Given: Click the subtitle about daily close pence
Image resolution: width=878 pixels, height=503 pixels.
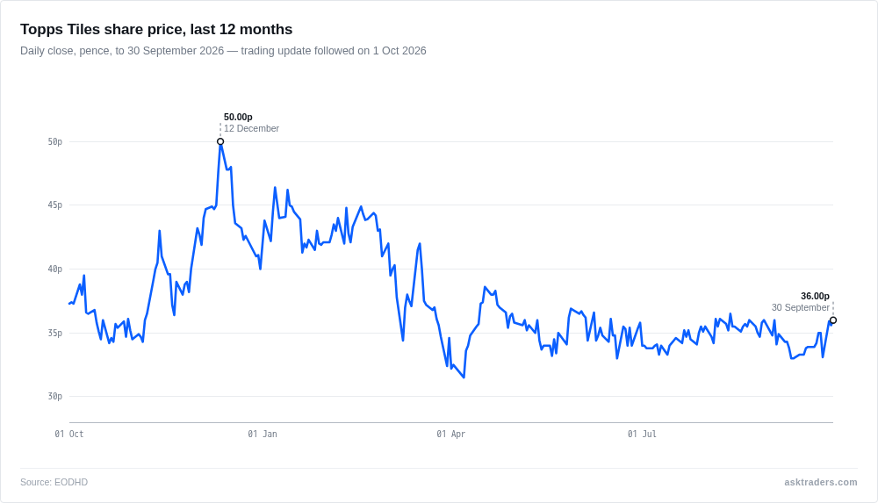Looking at the screenshot, I should pyautogui.click(x=223, y=51).
